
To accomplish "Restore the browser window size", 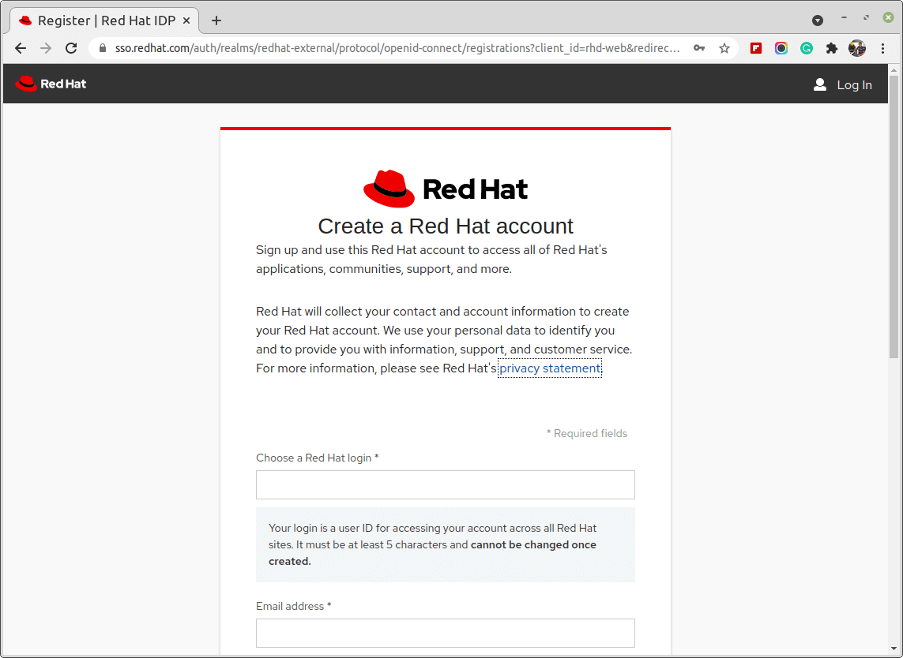I will coord(866,18).
